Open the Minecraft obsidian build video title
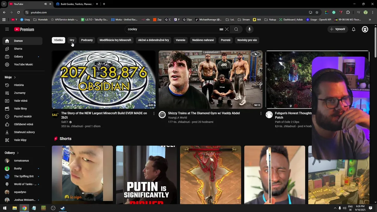The image size is (377, 212). coord(104,115)
